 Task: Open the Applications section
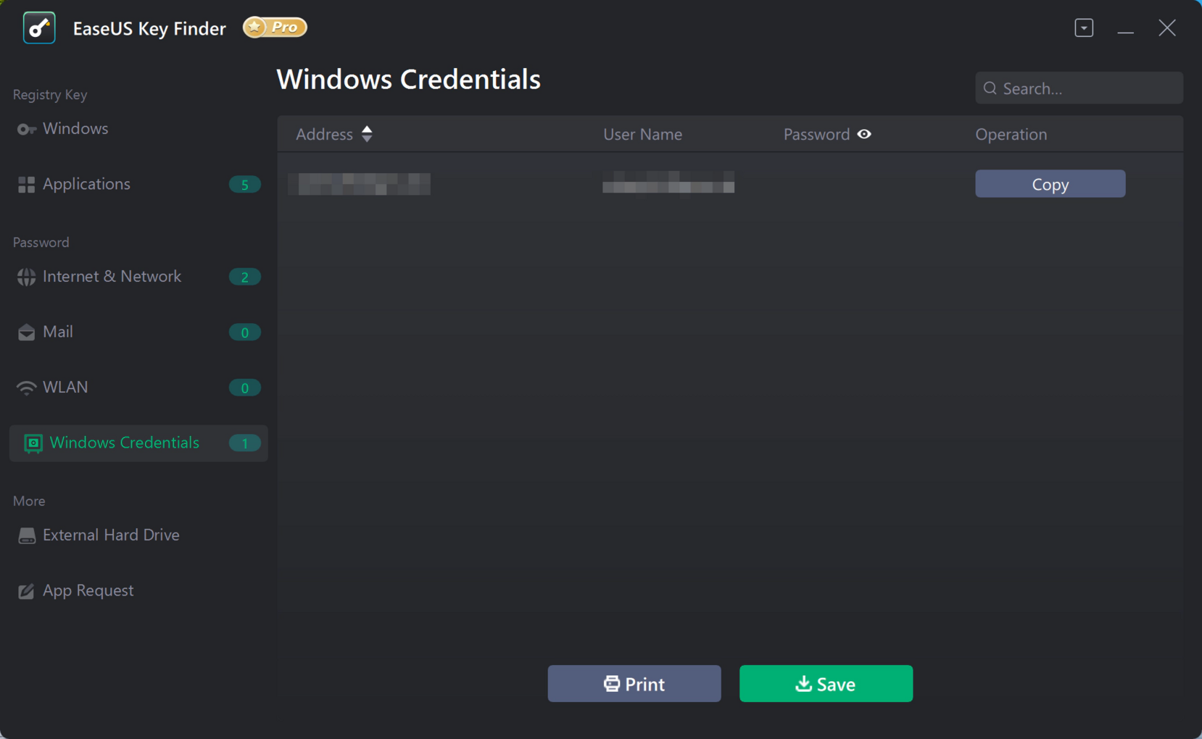pyautogui.click(x=138, y=184)
